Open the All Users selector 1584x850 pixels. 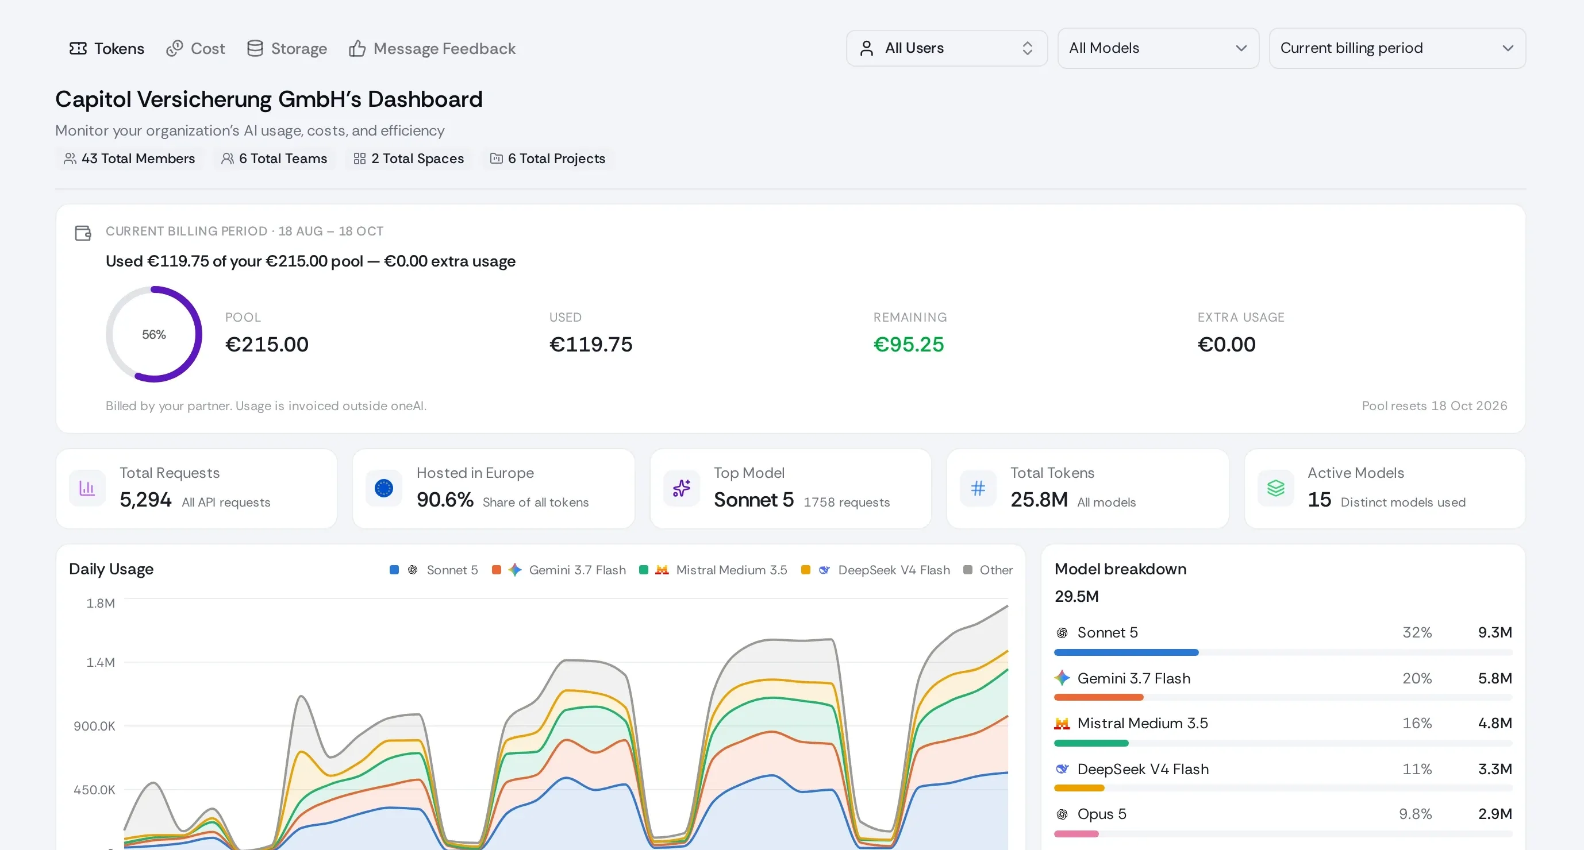coord(947,48)
